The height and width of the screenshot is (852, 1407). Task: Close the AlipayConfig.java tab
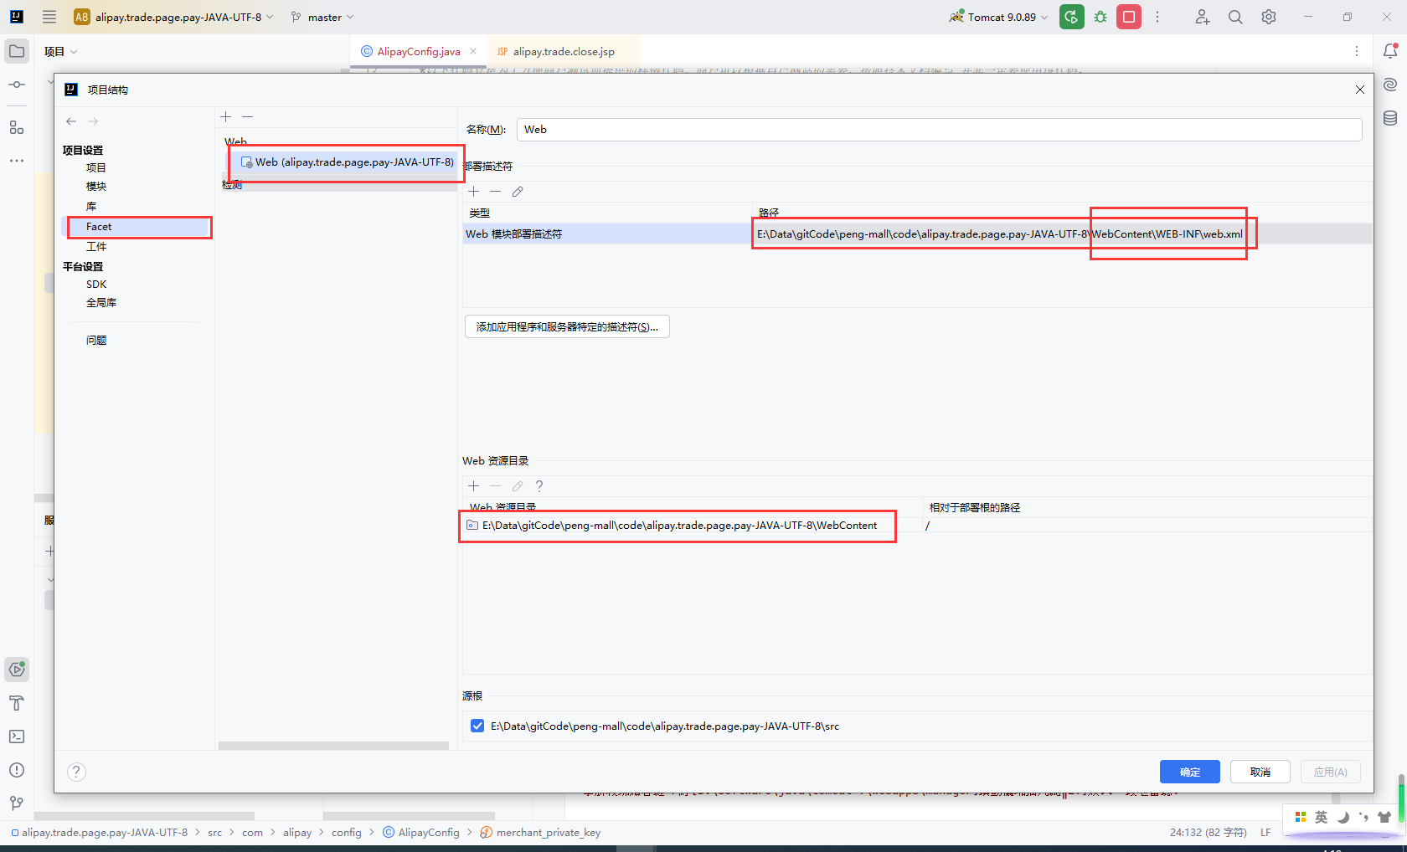473,51
